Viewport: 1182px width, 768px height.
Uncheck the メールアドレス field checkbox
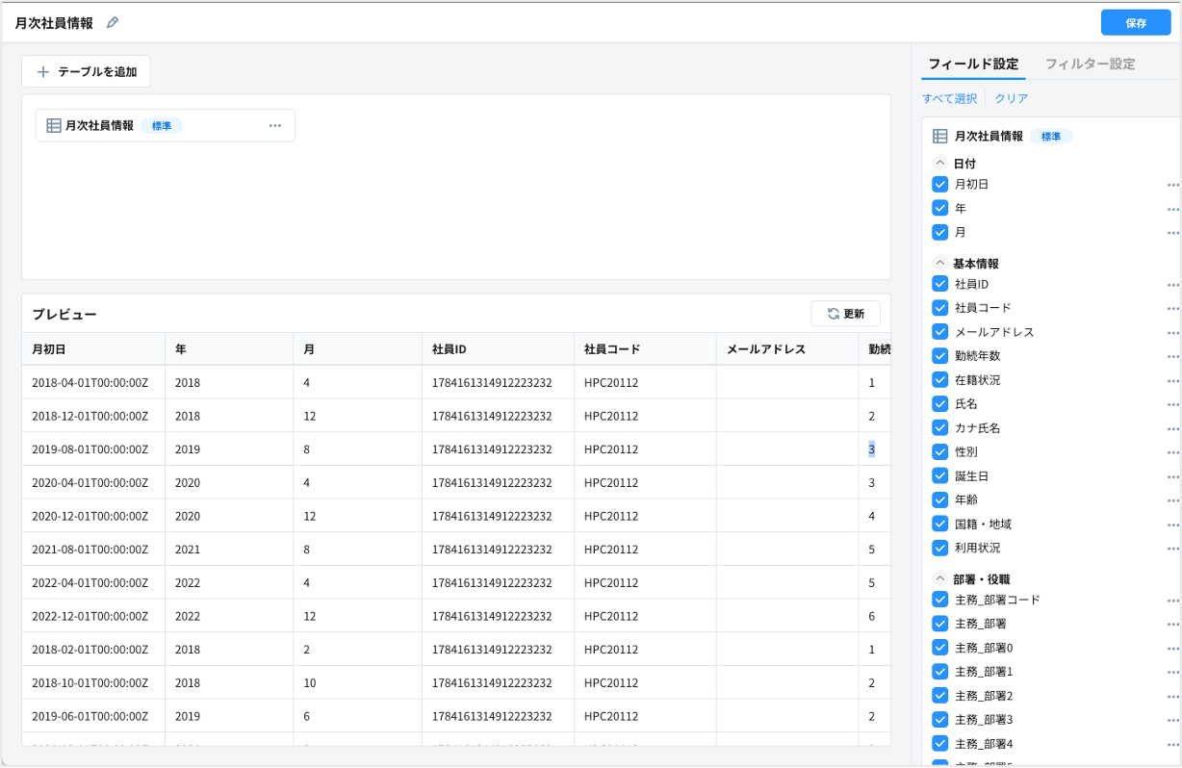[x=940, y=332]
